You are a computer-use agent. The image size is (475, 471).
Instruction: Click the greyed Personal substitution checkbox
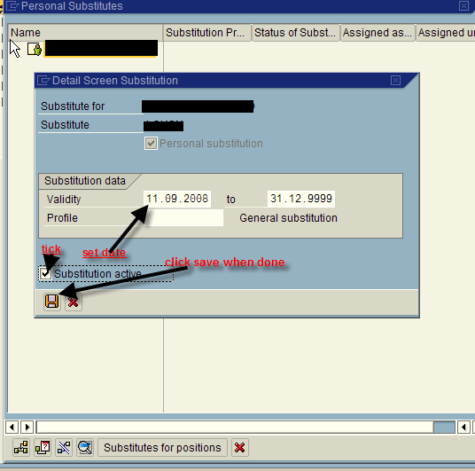point(151,144)
